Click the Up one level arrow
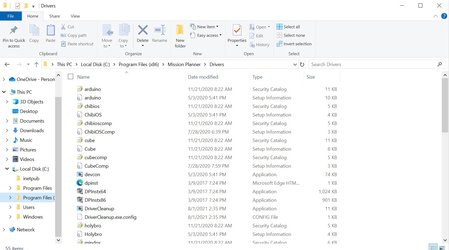Image resolution: width=449 pixels, height=250 pixels. [x=36, y=64]
